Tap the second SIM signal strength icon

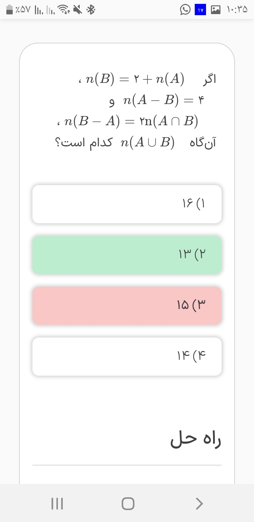click(50, 10)
